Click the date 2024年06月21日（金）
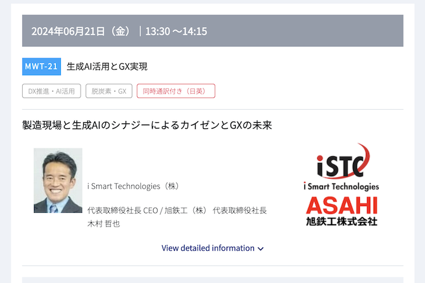This screenshot has height=283, width=425. point(82,31)
